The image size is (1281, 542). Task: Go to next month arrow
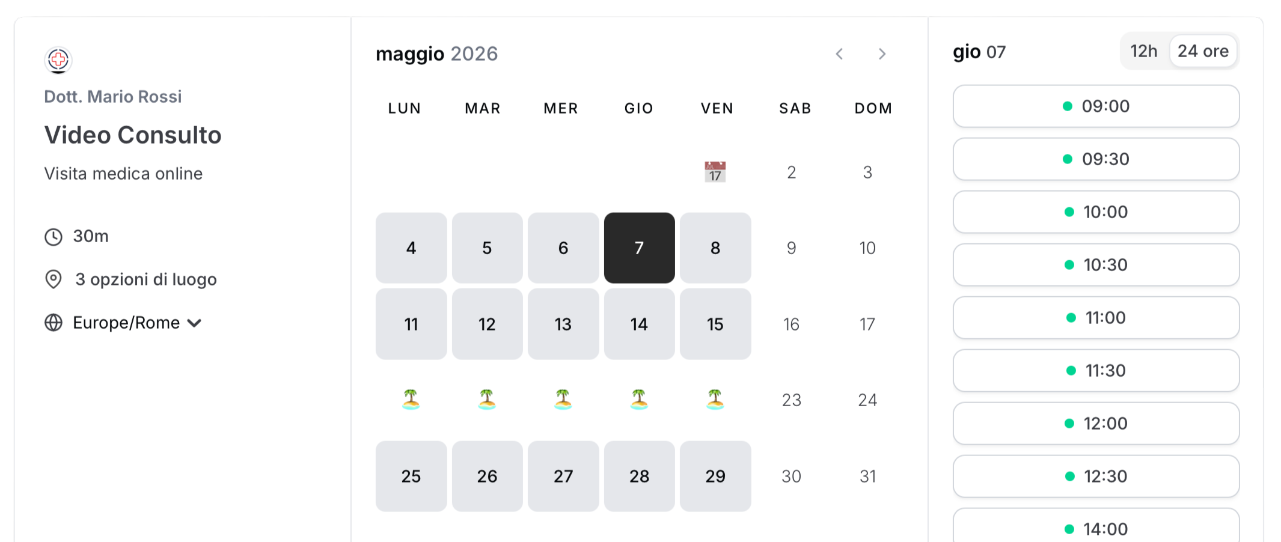click(x=882, y=54)
